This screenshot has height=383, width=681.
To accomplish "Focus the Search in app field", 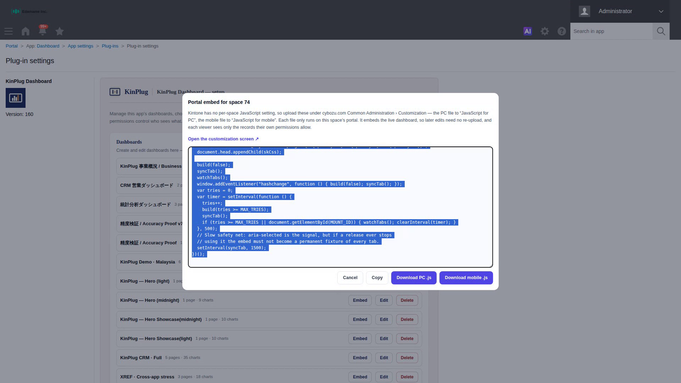I will coord(611,31).
